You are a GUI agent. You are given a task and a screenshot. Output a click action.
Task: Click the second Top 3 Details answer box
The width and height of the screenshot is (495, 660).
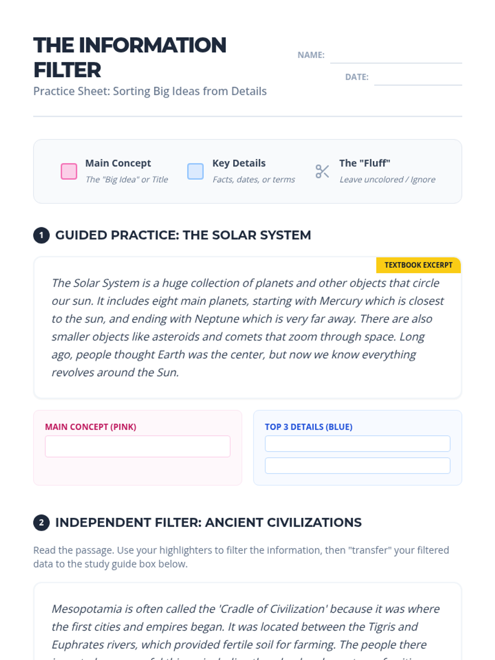358,466
